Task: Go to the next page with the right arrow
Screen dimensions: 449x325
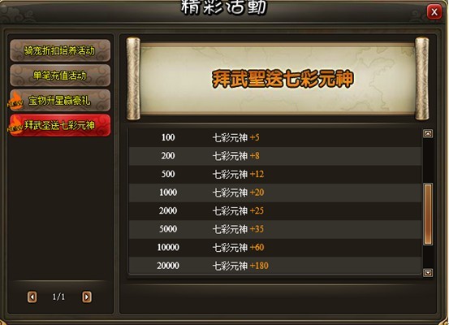Action: point(87,297)
